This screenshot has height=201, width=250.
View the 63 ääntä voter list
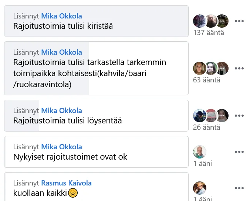[207, 80]
